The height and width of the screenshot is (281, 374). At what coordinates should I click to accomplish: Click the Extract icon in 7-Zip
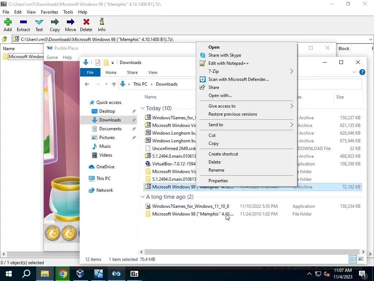(x=23, y=25)
